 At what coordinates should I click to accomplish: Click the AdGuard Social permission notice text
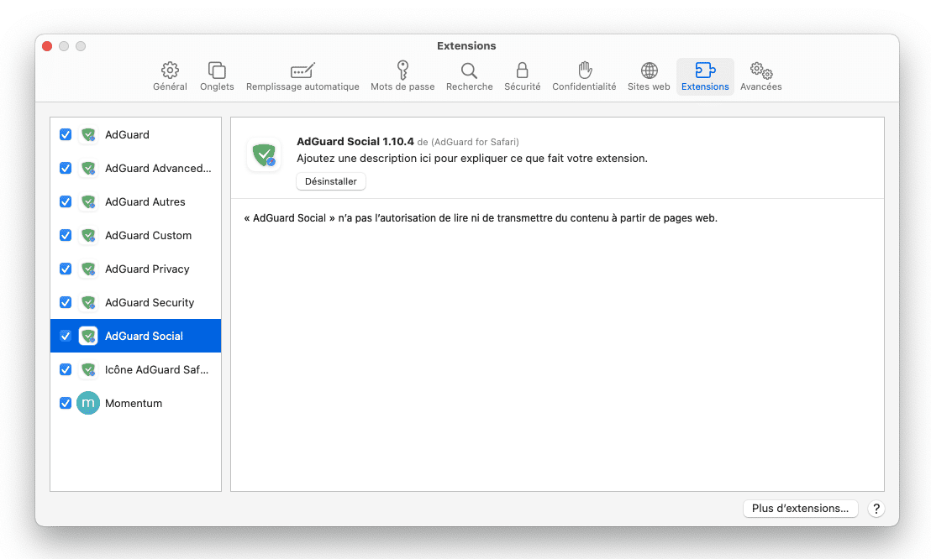(x=481, y=218)
